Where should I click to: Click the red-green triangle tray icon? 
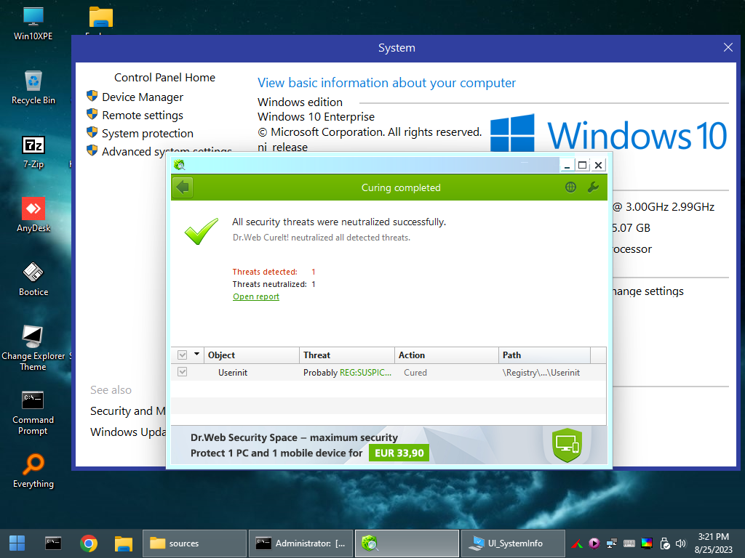pos(577,543)
